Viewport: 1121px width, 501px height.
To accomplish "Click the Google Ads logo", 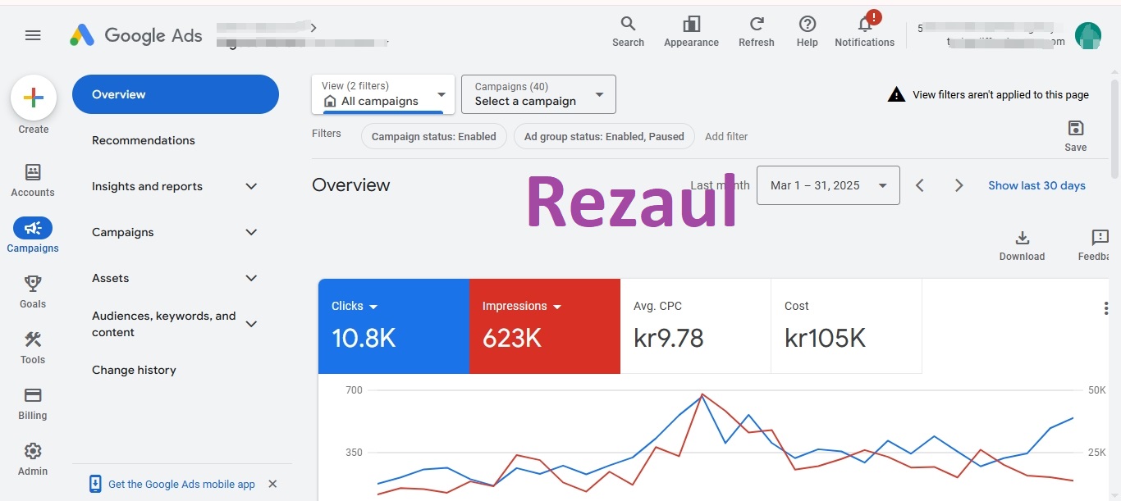I will (137, 35).
